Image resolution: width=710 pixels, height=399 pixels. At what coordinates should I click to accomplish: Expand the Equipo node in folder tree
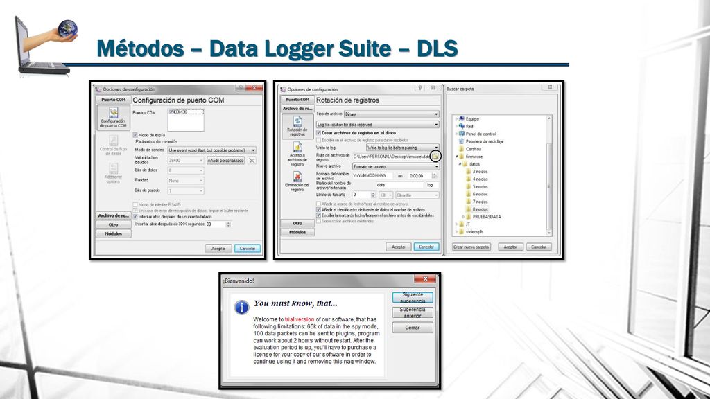(x=456, y=119)
